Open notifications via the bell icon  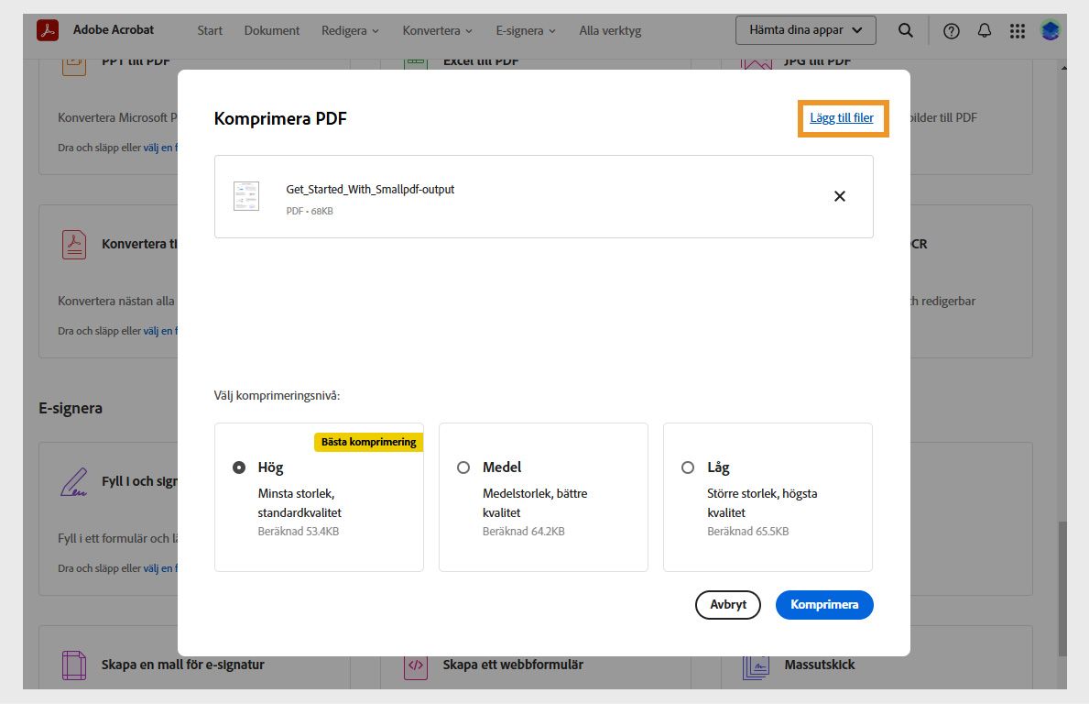coord(984,30)
